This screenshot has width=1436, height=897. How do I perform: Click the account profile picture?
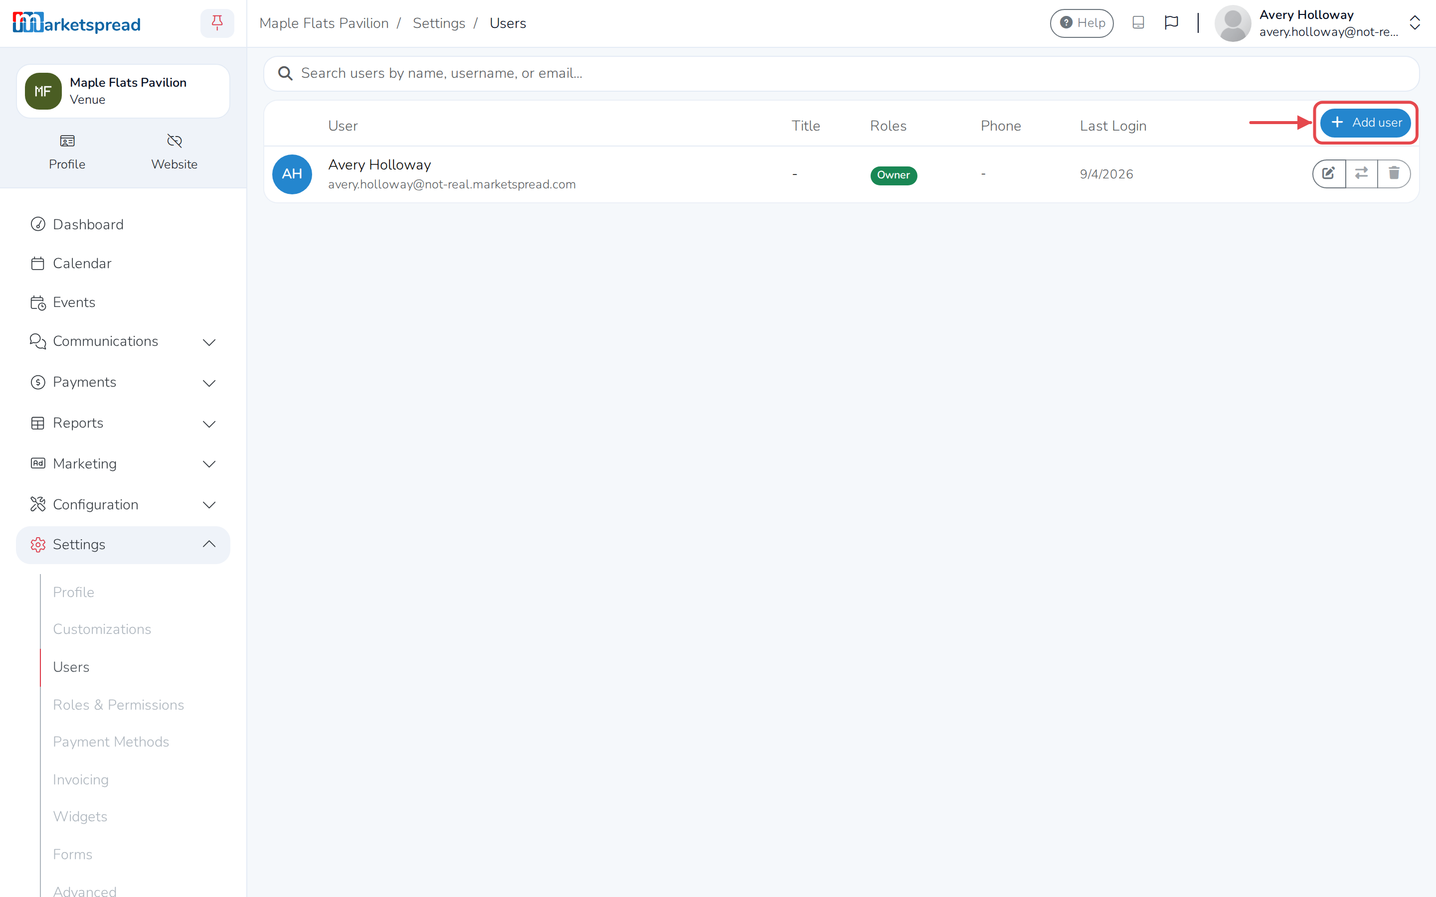point(1233,23)
